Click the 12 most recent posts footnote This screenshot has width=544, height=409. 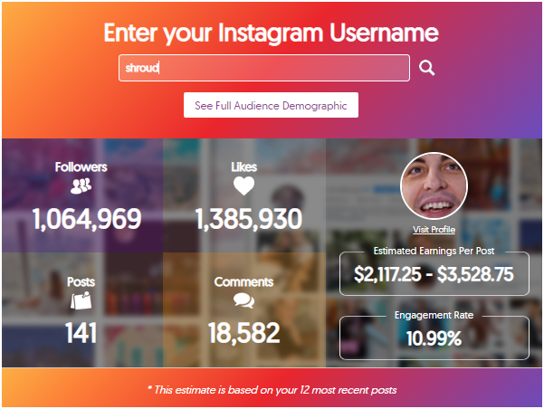[x=272, y=390]
